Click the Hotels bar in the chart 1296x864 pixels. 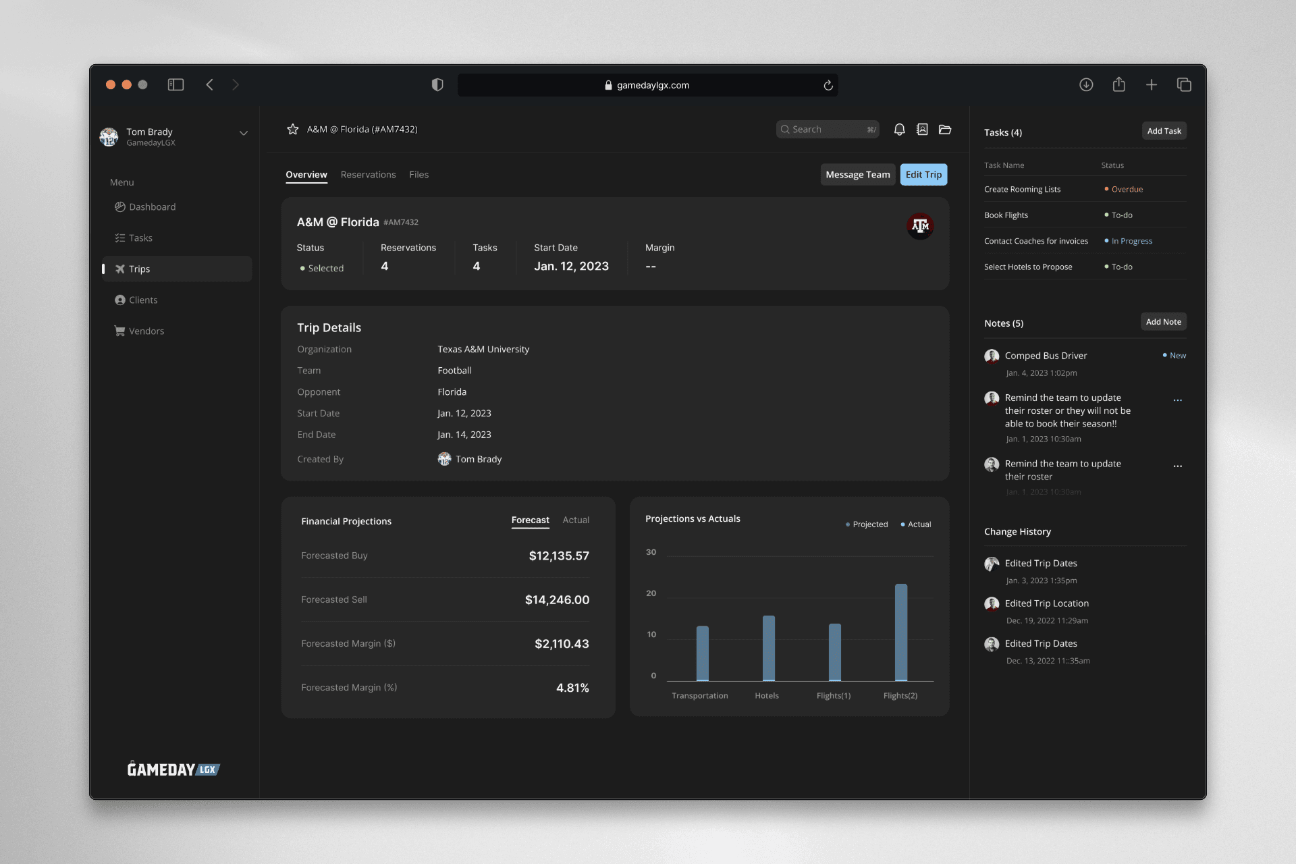[769, 648]
